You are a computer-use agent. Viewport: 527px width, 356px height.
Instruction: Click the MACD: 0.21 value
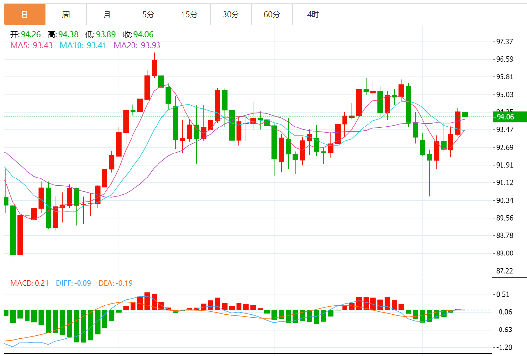(29, 283)
